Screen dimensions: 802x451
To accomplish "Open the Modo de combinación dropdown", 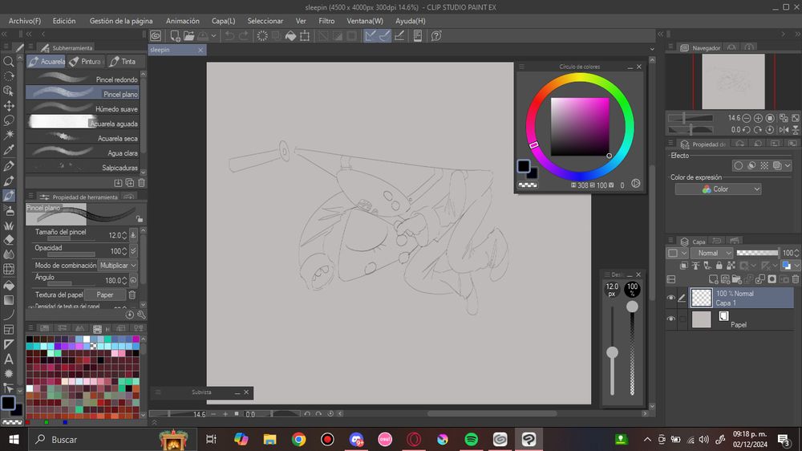I will [118, 266].
